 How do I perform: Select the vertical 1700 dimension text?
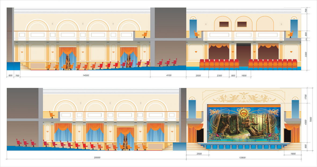(x=306, y=97)
